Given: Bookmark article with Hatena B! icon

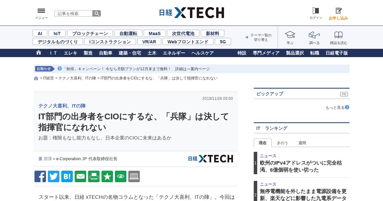Looking at the screenshot, I should [67, 176].
